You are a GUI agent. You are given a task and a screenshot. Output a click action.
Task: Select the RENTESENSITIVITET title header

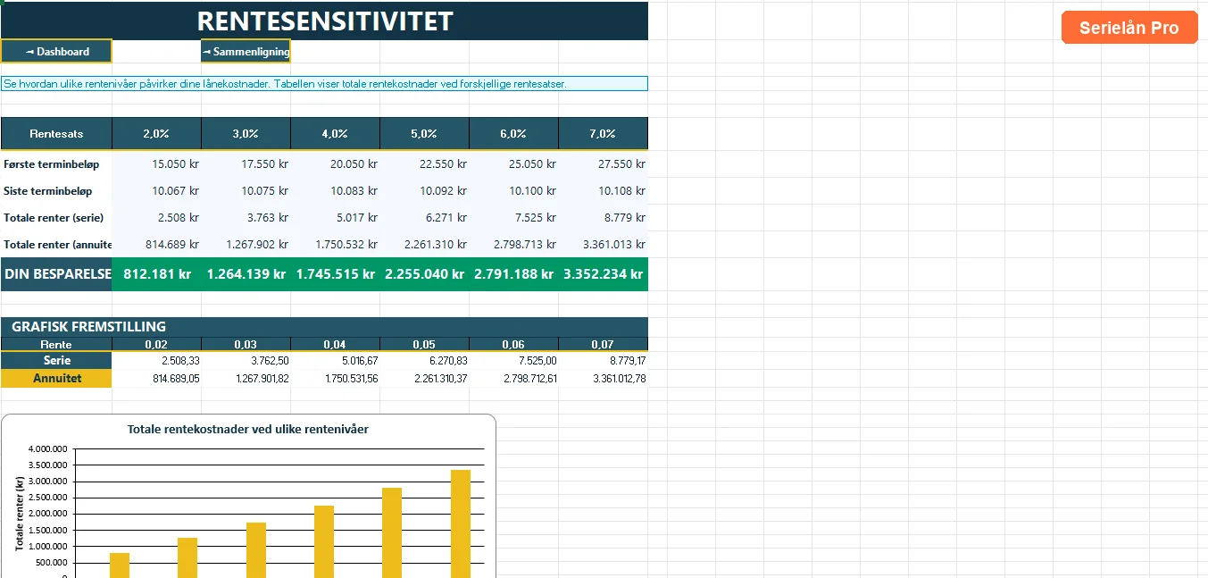[324, 21]
